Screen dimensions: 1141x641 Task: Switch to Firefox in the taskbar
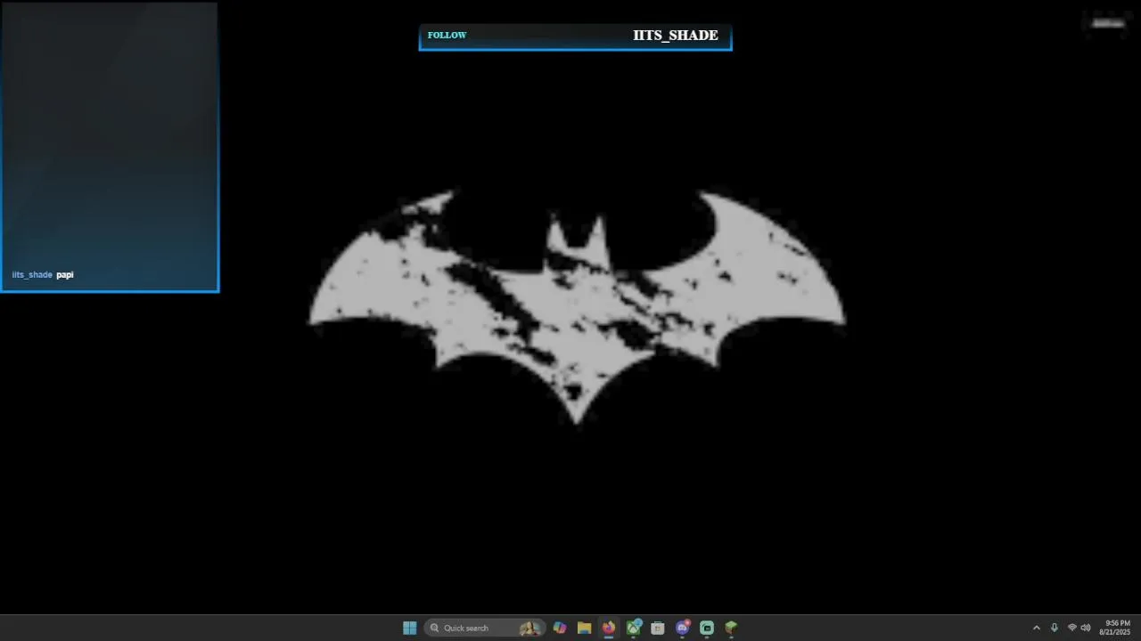(x=609, y=628)
